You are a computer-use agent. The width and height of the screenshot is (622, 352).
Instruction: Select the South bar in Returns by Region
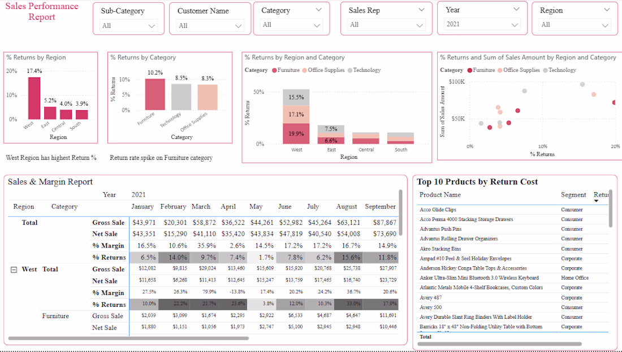(x=82, y=115)
